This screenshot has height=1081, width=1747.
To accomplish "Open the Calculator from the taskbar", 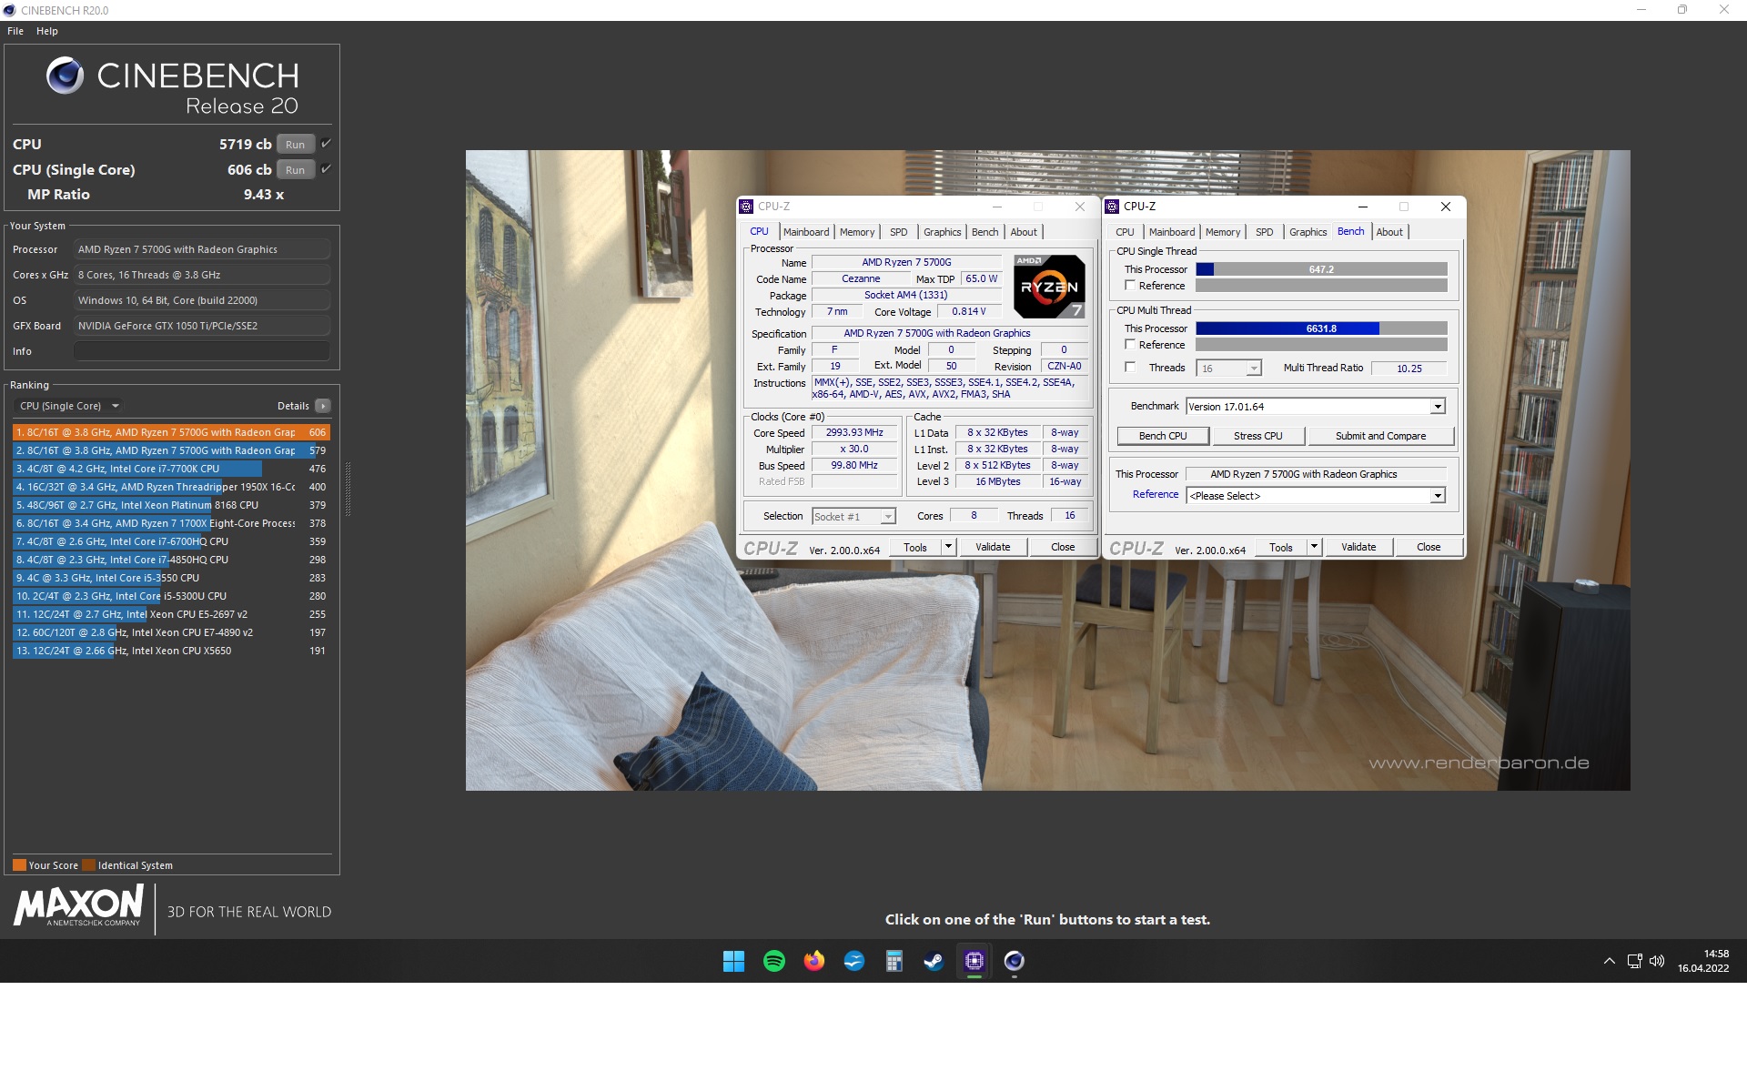I will point(894,962).
